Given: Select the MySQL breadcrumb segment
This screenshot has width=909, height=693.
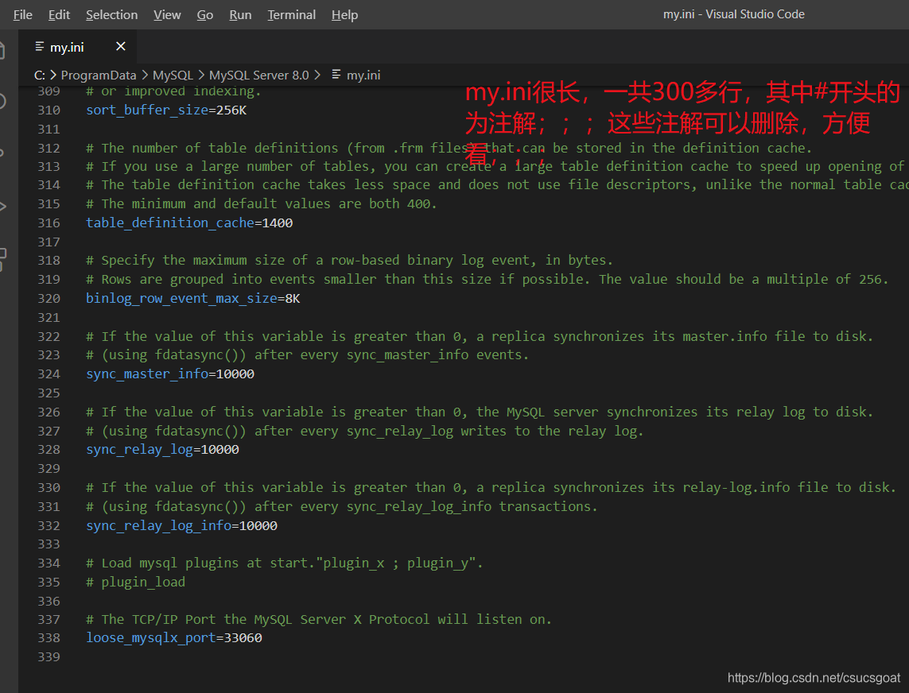Looking at the screenshot, I should [173, 75].
